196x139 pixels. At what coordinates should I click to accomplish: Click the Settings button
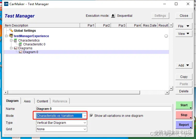pyautogui.click(x=160, y=16)
